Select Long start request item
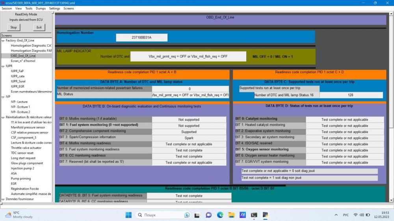 23,158
